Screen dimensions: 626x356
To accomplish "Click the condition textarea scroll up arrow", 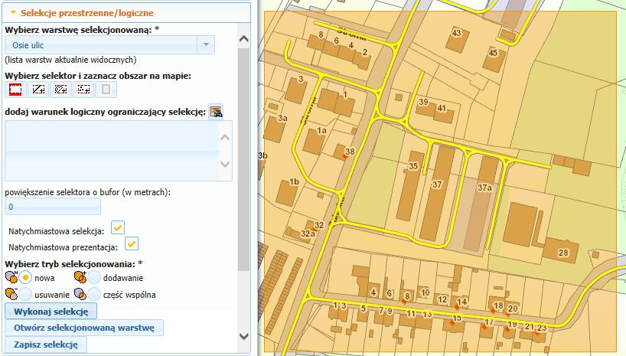I will pos(225,138).
